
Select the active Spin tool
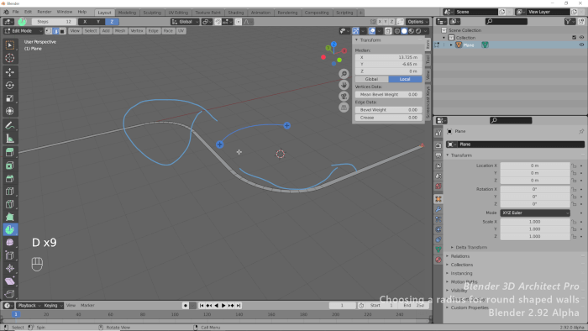coord(10,230)
